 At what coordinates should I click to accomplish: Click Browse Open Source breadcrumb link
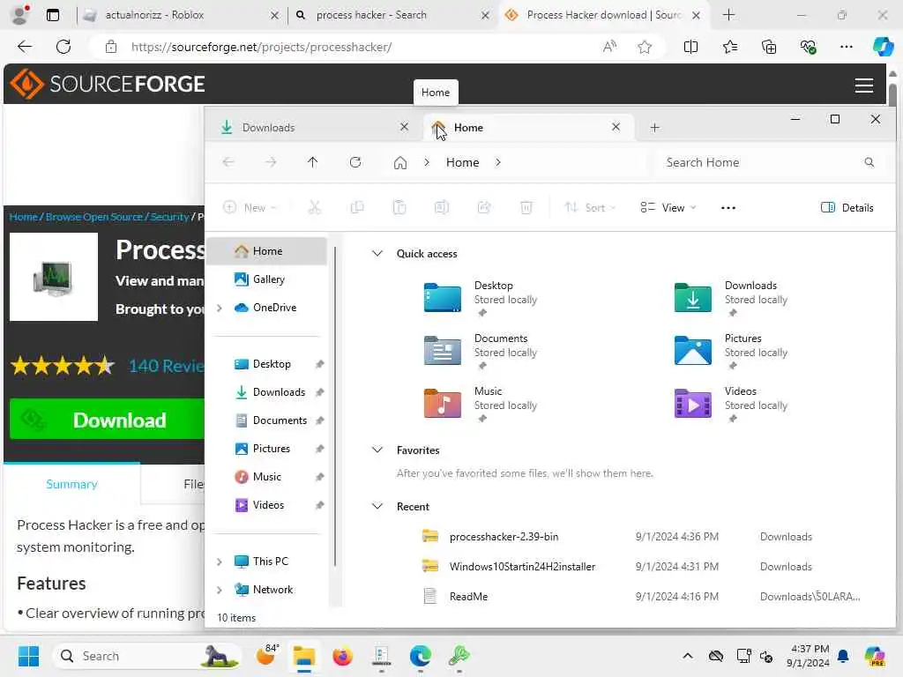pos(93,217)
